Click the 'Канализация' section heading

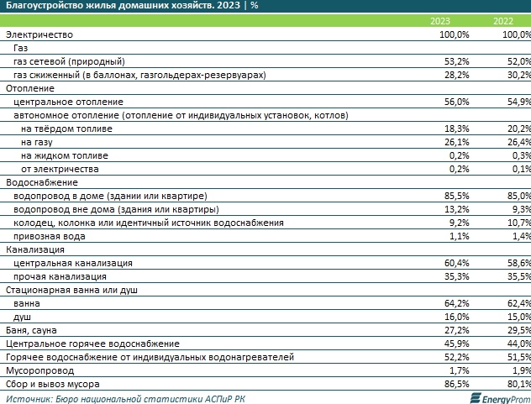point(37,249)
